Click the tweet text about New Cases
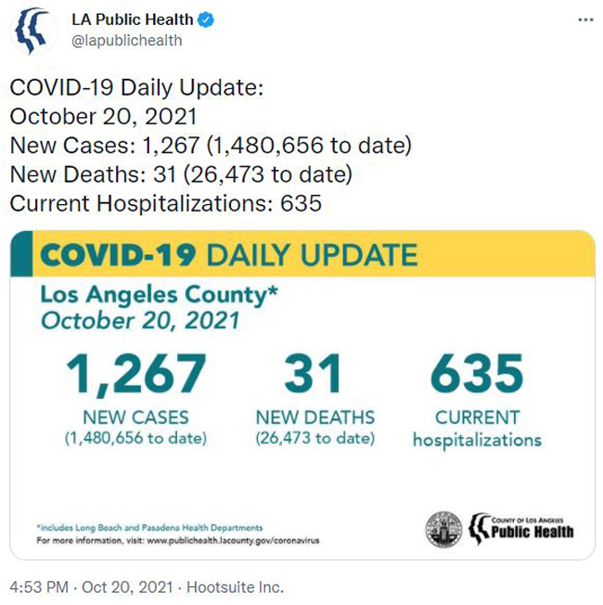Screen dimensions: 603x605 coord(211,146)
